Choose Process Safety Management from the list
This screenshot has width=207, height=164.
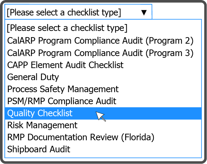63,89
